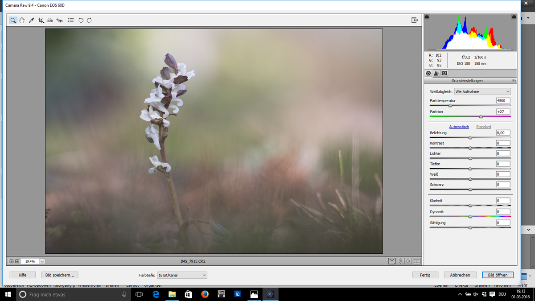Image resolution: width=535 pixels, height=301 pixels.
Task: Select the Zoom magnifier tool
Action: (x=13, y=20)
